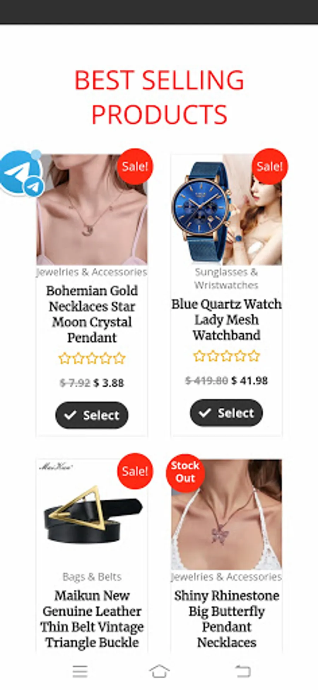Image resolution: width=318 pixels, height=690 pixels.
Task: View the triangle buckle belt image
Action: pos(92,514)
